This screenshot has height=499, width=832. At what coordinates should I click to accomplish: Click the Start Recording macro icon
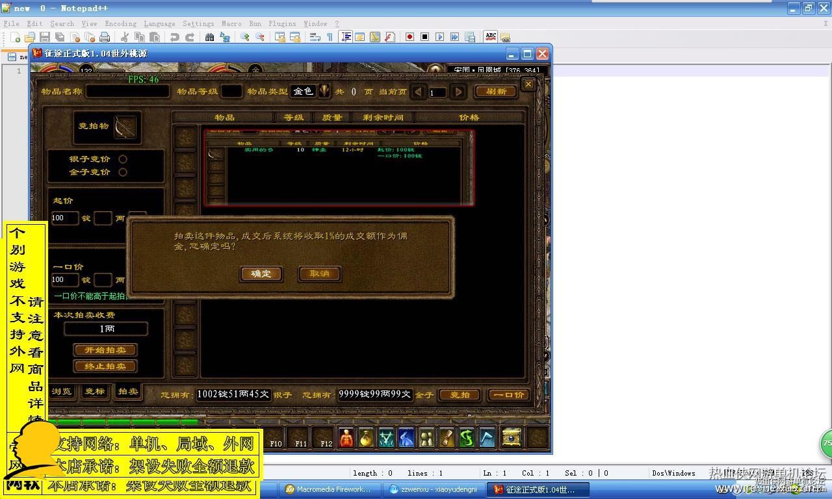pyautogui.click(x=409, y=37)
